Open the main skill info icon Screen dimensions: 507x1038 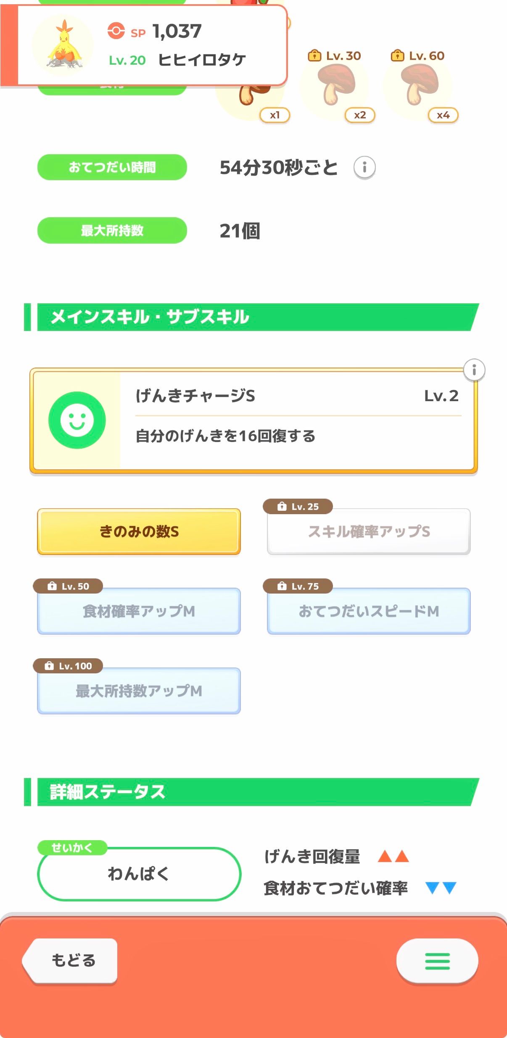[474, 370]
